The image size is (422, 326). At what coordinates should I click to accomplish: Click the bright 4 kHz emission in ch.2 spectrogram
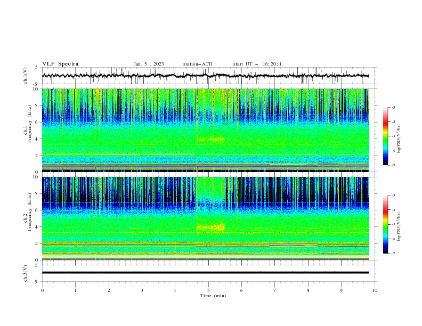coord(210,227)
